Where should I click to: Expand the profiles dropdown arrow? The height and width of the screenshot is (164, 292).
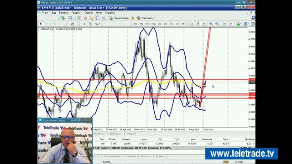point(73,18)
